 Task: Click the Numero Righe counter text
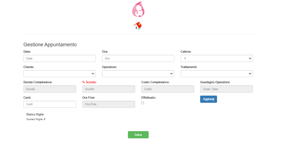coord(36,119)
